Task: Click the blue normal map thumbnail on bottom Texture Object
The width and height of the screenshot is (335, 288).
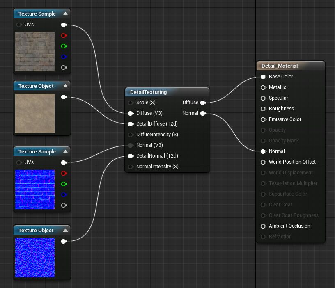Action: click(x=35, y=258)
